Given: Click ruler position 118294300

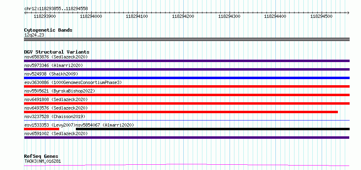Looking at the screenshot, I should [229, 16].
